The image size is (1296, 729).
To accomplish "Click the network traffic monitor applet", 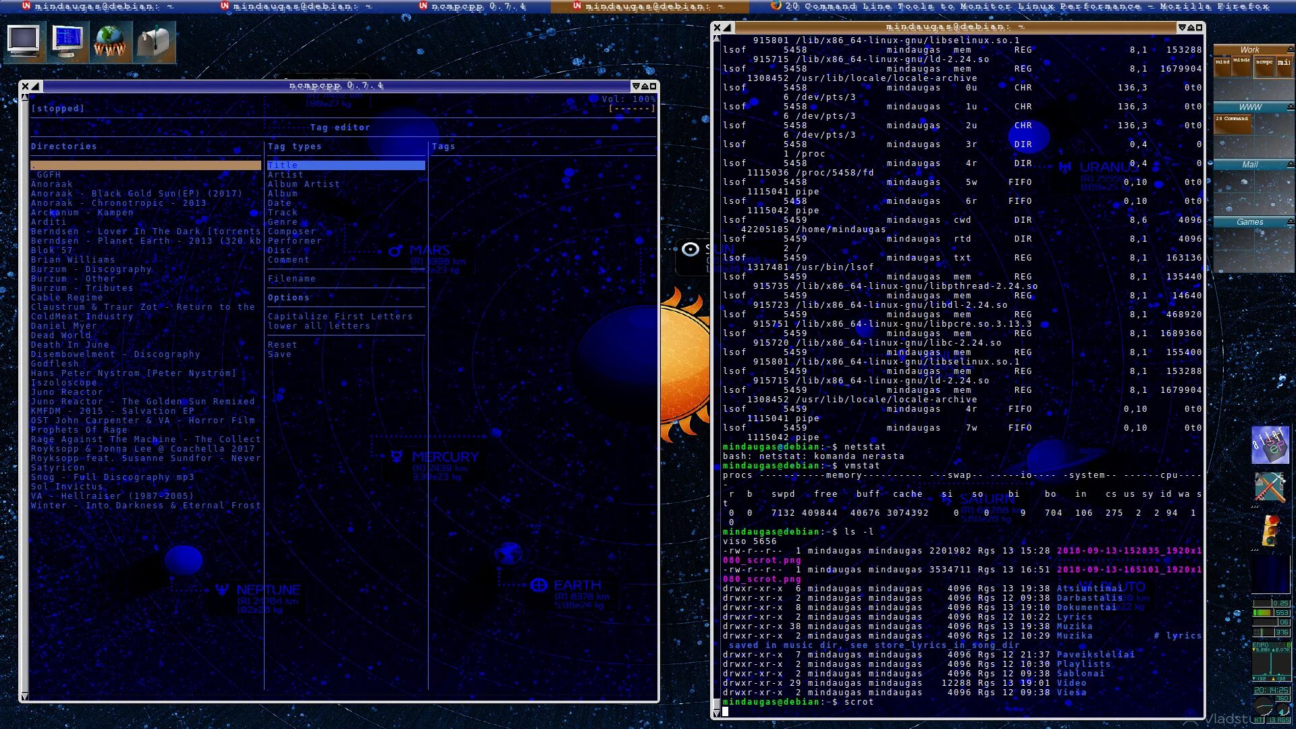I will [1271, 661].
